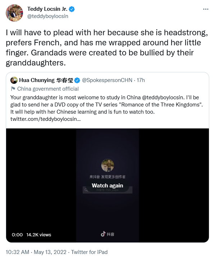Open the three-dot more options menu
The height and width of the screenshot is (259, 215).
[206, 9]
